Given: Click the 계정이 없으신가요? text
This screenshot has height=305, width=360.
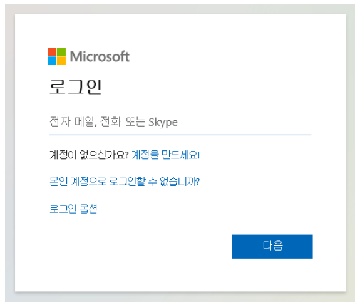Looking at the screenshot, I should click(89, 155).
